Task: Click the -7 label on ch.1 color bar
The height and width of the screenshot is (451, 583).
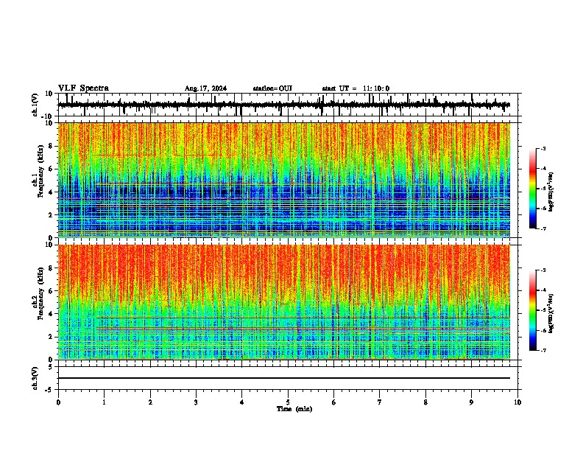Action: [x=543, y=228]
